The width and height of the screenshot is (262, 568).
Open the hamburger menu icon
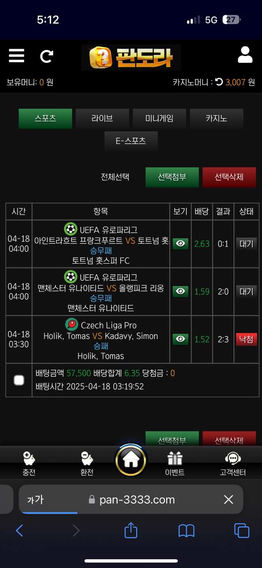[17, 56]
